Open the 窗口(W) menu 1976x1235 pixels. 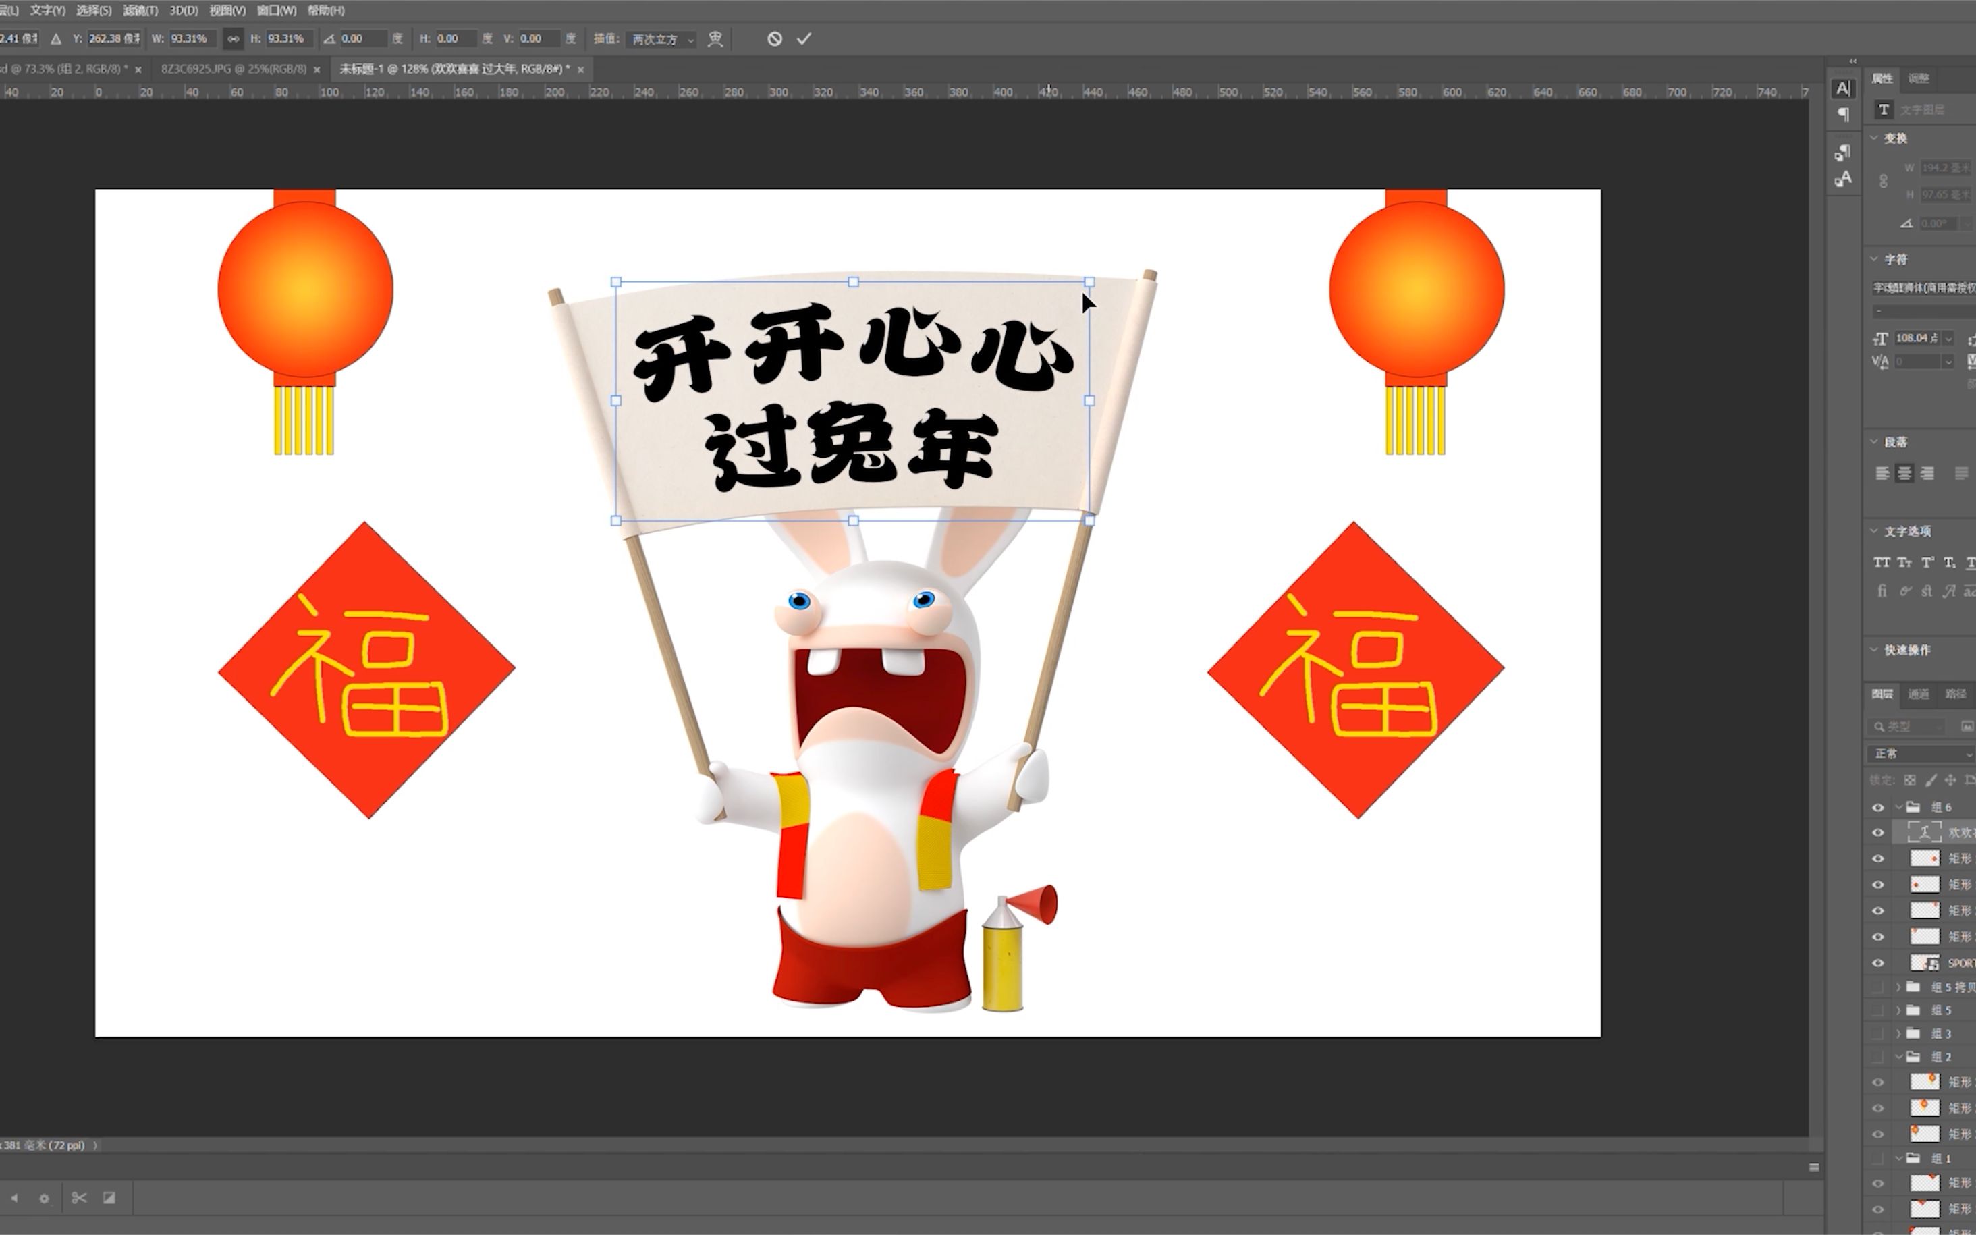(x=277, y=11)
